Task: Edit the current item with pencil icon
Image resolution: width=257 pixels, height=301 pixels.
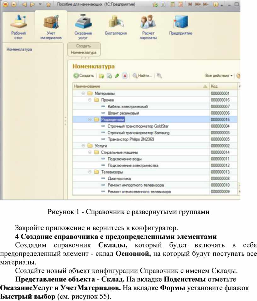Action: (117, 76)
